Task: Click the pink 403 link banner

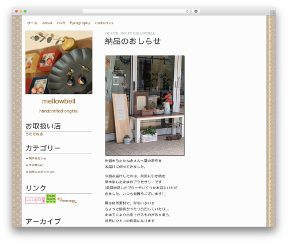Action: pyautogui.click(x=35, y=200)
